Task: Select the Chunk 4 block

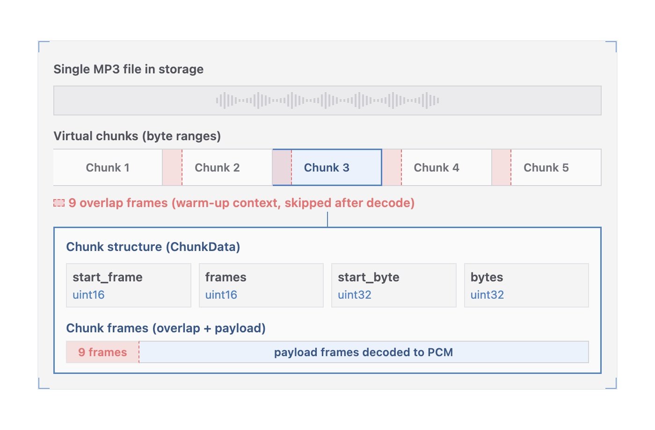Action: (437, 167)
